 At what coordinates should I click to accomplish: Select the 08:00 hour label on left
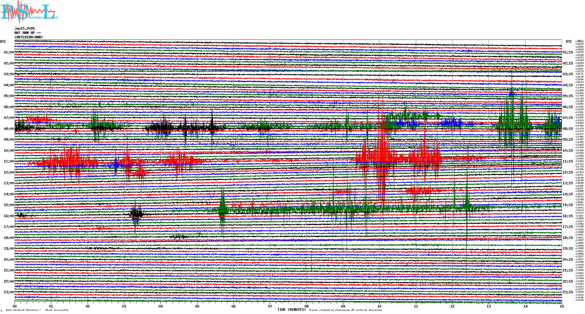coord(9,129)
